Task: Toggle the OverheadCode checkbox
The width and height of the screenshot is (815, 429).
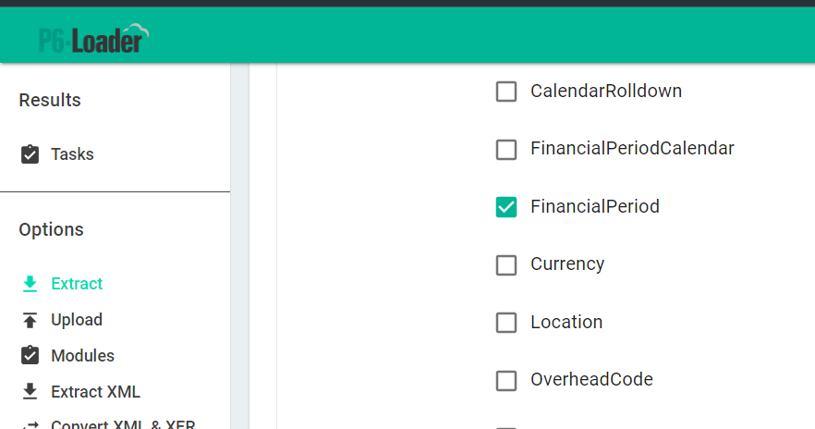Action: [x=506, y=380]
